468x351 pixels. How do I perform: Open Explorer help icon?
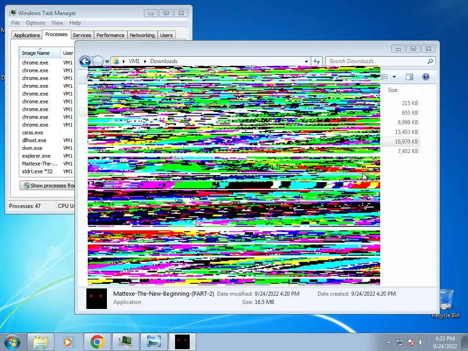click(426, 77)
